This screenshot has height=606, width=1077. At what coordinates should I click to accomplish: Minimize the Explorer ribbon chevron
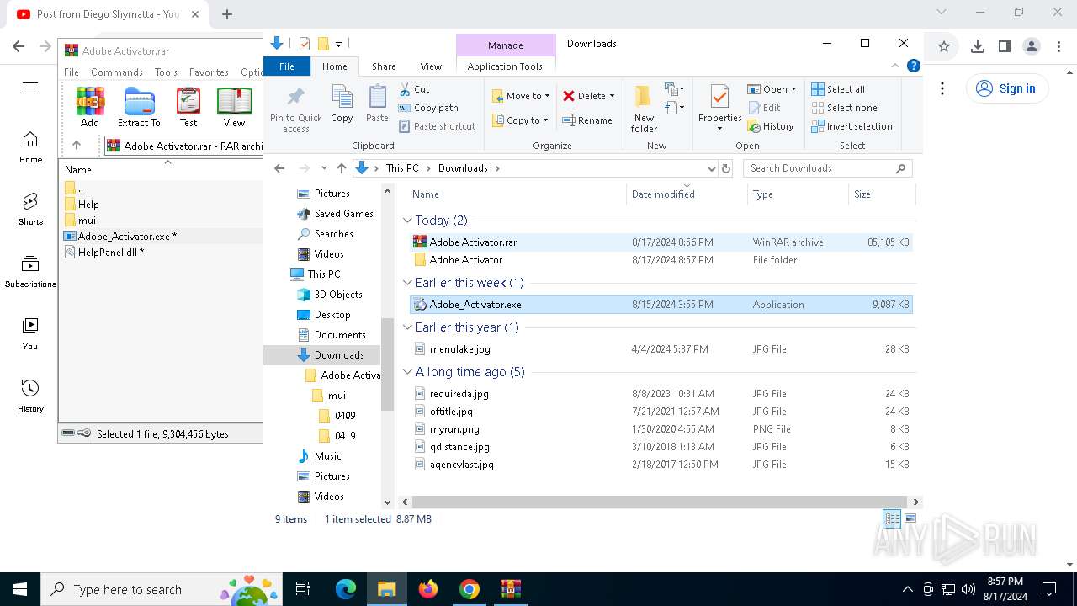tap(896, 66)
